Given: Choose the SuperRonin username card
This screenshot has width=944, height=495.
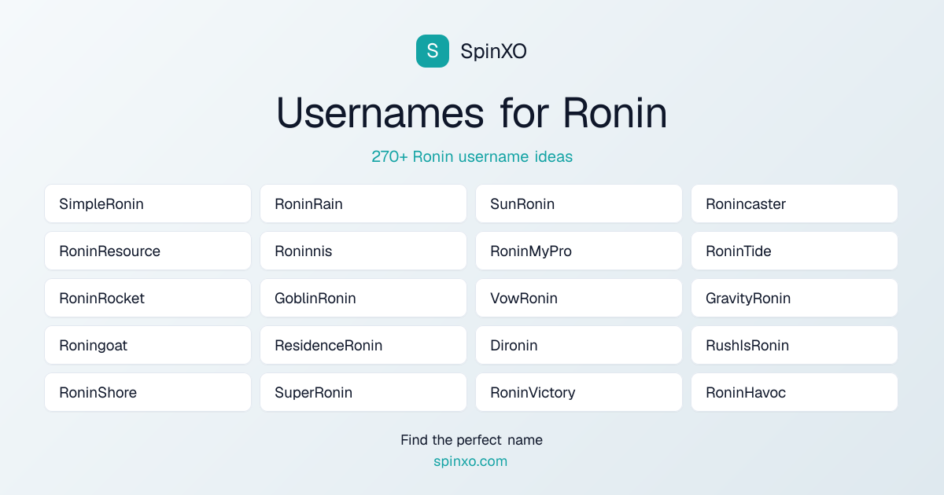Looking at the screenshot, I should 363,392.
